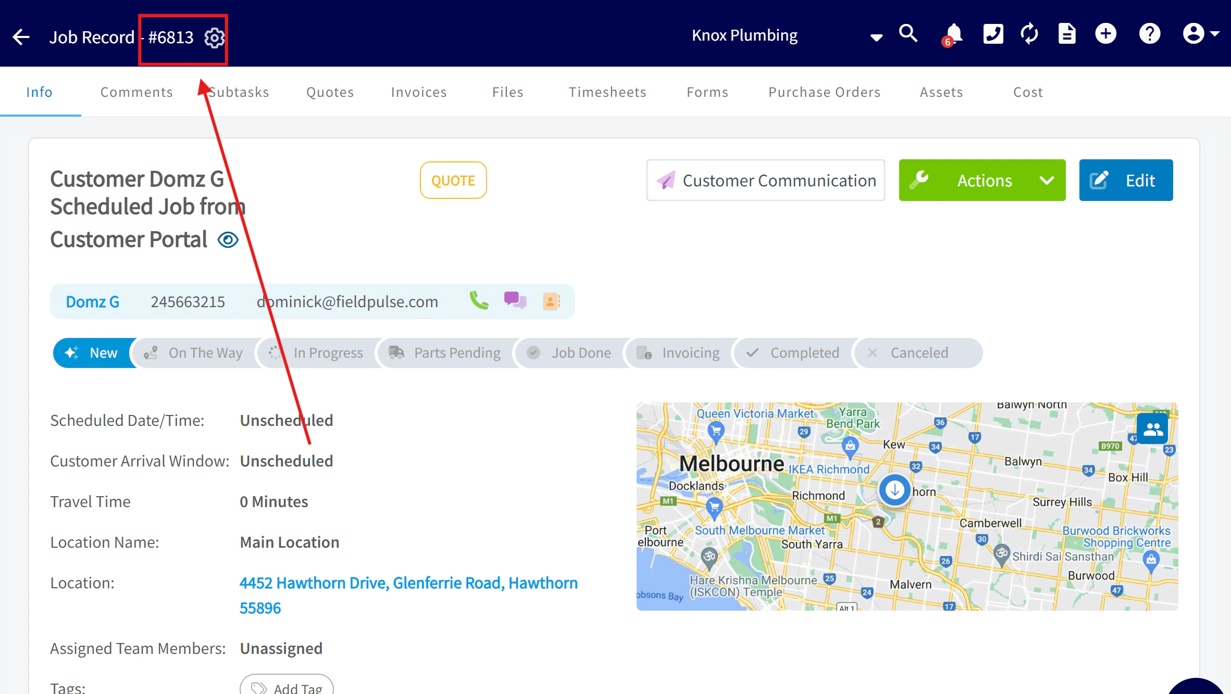Click email dominick@fieldpulse.com
The image size is (1231, 694).
tap(347, 302)
